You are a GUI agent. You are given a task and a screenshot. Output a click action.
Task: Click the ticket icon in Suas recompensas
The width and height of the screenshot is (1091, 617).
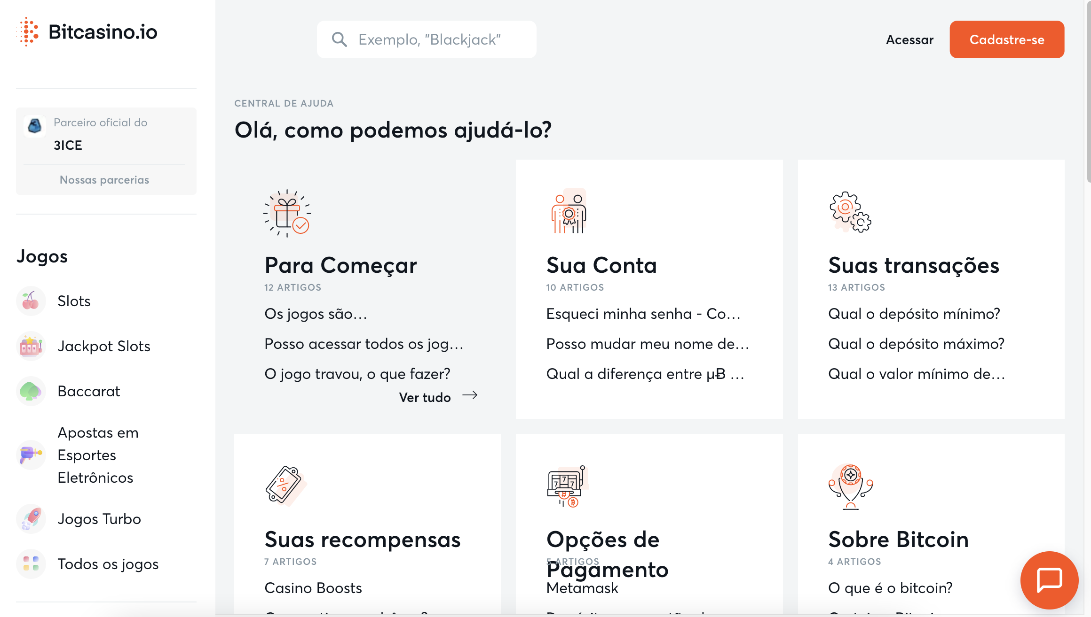285,485
